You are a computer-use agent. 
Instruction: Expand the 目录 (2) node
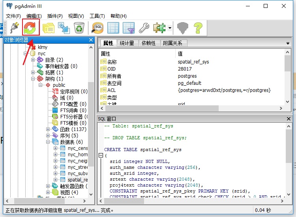pyautogui.click(x=33, y=60)
